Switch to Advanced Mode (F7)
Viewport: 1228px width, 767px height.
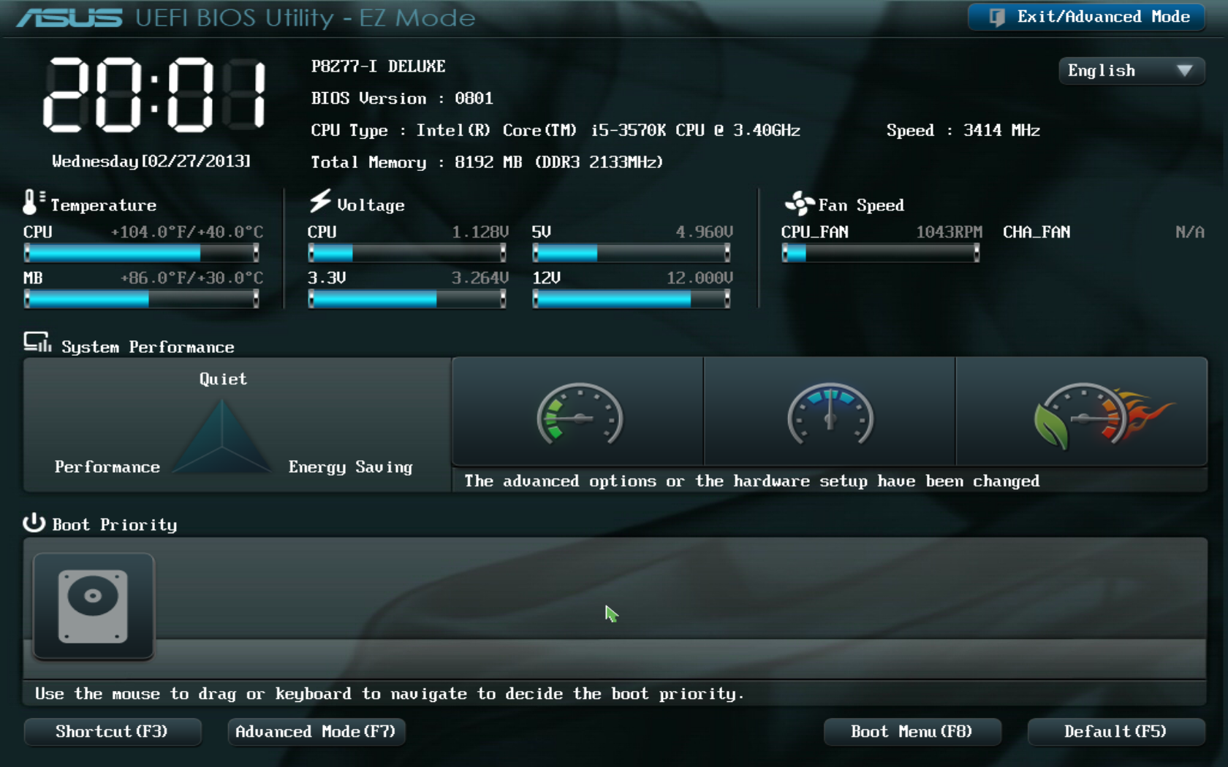(317, 732)
